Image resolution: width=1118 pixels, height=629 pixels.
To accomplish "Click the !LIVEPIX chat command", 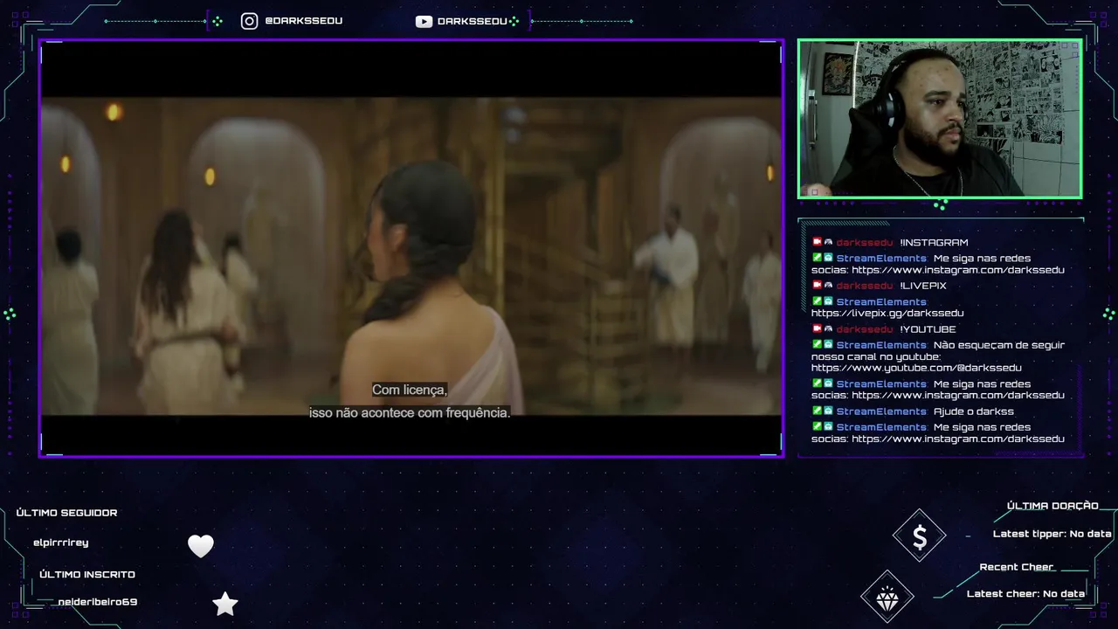I will [x=923, y=286].
